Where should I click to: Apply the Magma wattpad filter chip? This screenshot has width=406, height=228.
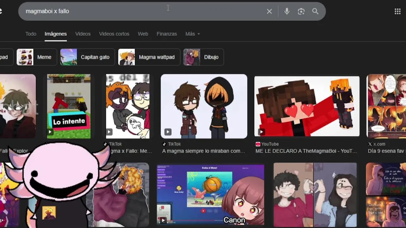click(149, 57)
